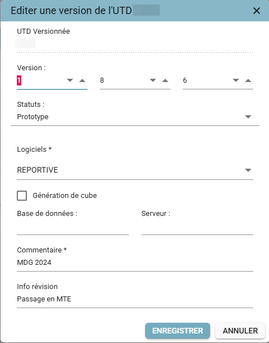This screenshot has width=269, height=343.
Task: Click the middle version field value 8
Action: 124,80
